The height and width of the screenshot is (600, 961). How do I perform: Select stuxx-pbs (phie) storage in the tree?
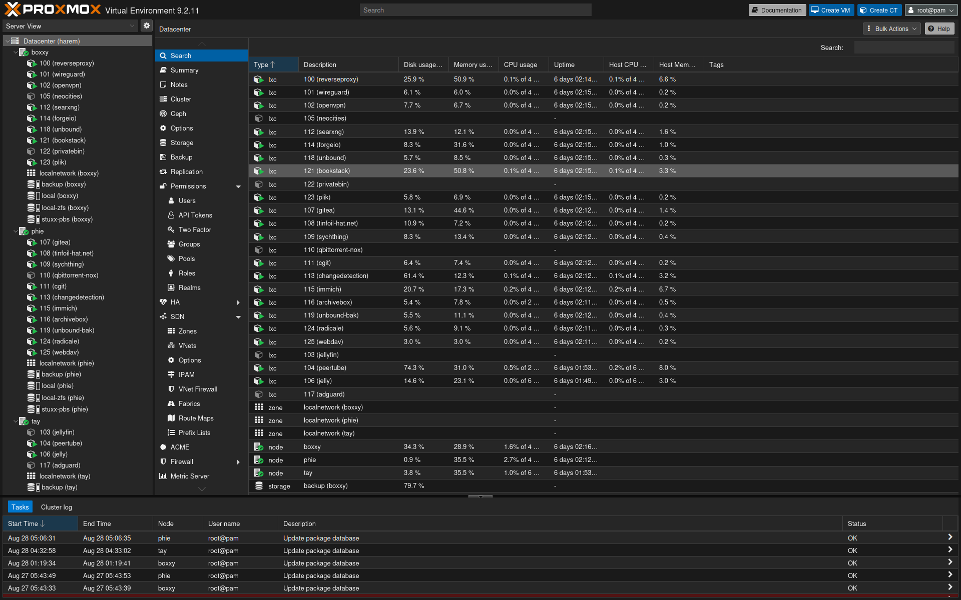click(65, 409)
